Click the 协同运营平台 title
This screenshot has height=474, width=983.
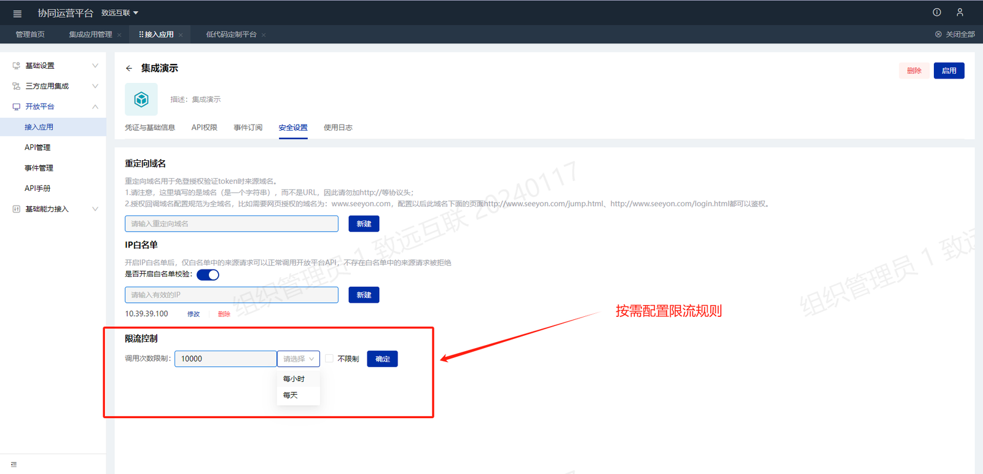point(66,13)
